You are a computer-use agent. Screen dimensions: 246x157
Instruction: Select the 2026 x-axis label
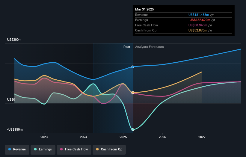(162, 137)
